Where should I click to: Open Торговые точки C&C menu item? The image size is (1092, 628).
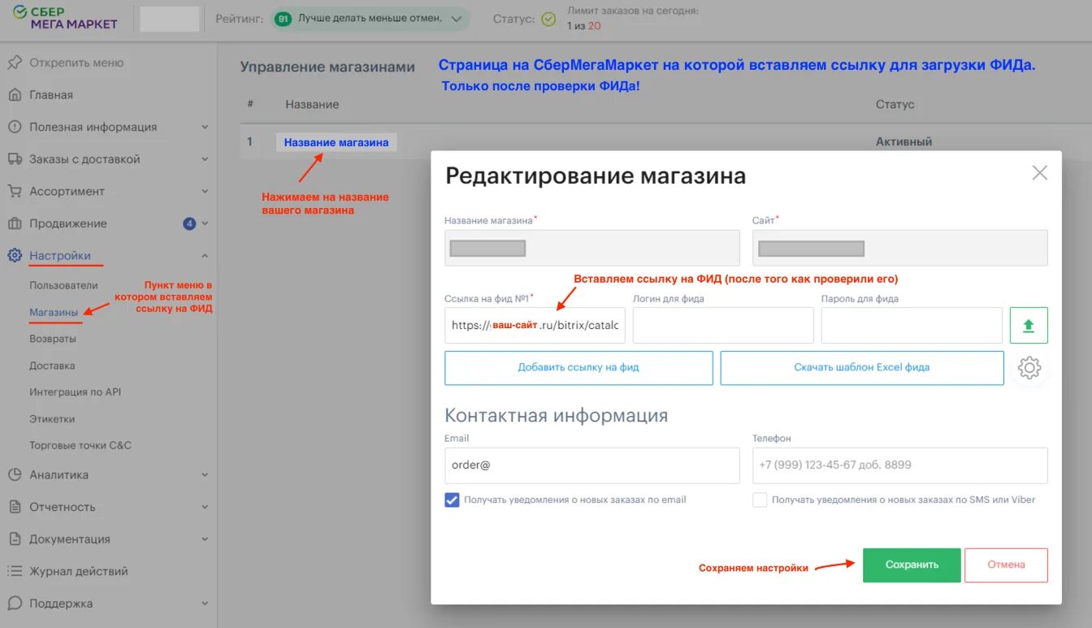80,445
